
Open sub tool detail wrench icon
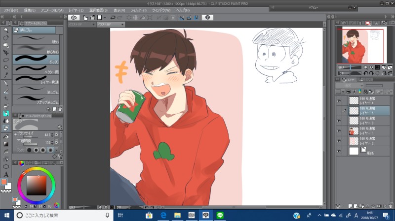pyautogui.click(x=60, y=157)
